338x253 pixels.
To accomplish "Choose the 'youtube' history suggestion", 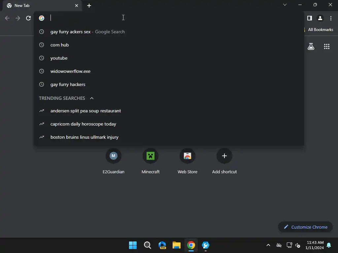I will click(x=169, y=58).
